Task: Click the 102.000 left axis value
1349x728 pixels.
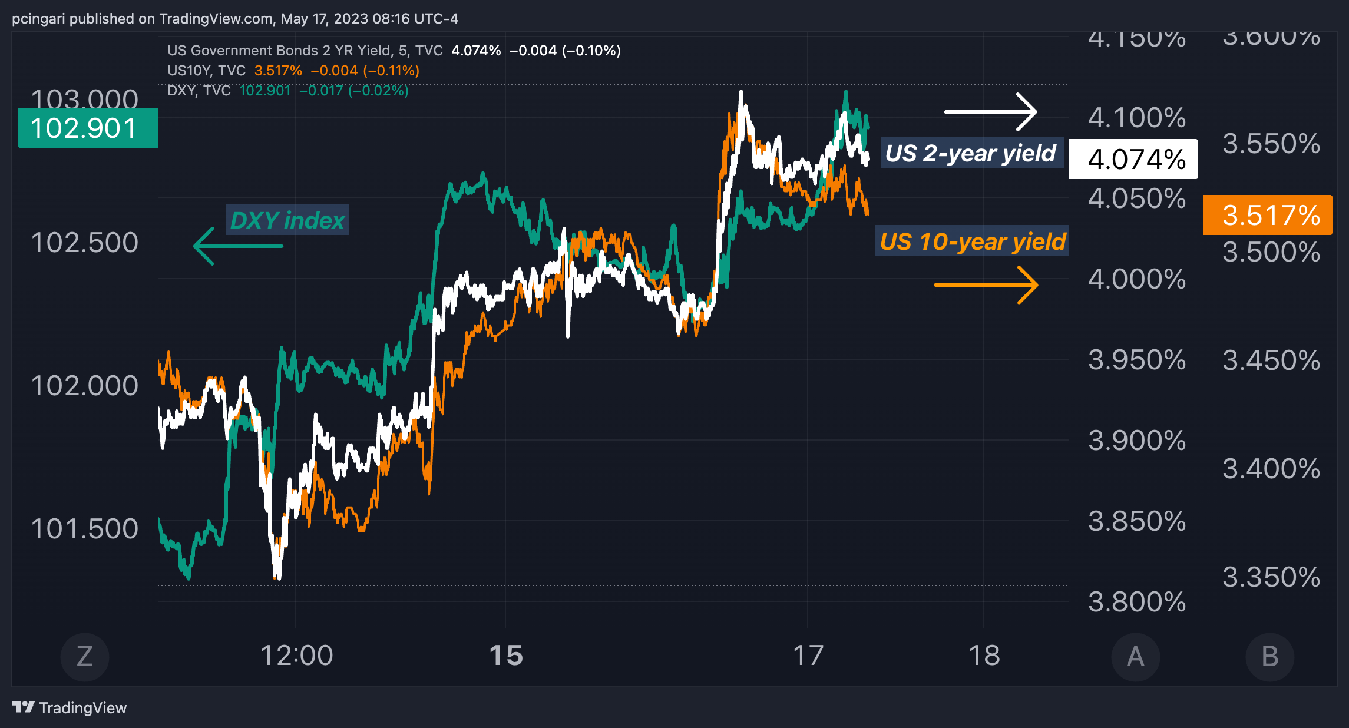Action: tap(84, 386)
